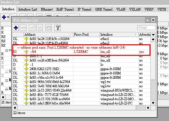Click the IPv6 horizontal scrollbar thumb
The image size is (169, 121).
click(141, 108)
